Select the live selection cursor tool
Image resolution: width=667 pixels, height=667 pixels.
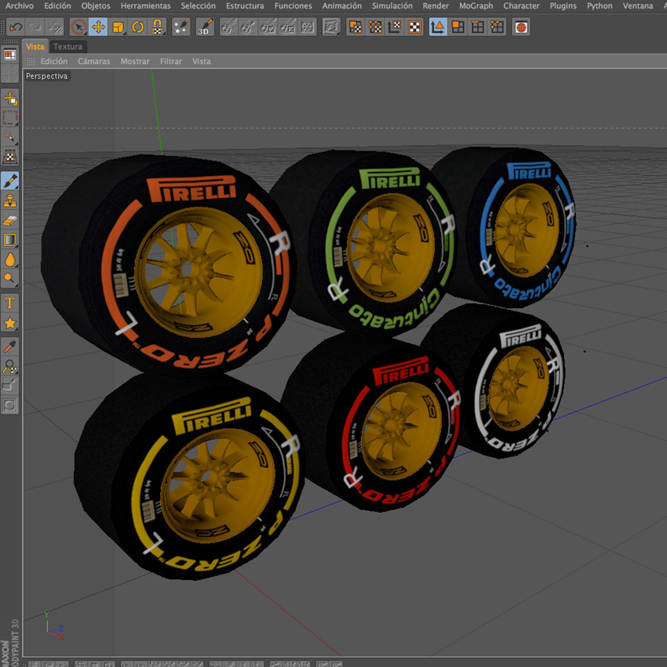pyautogui.click(x=79, y=27)
